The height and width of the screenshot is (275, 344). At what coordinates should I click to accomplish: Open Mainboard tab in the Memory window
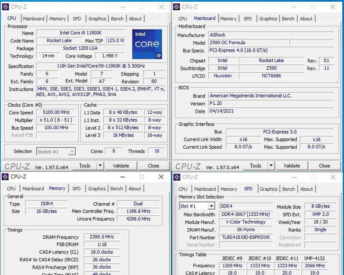tap(34, 189)
